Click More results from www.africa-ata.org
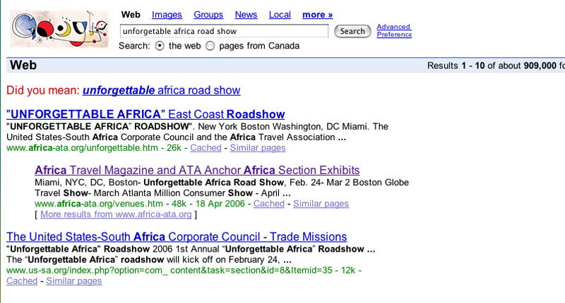 click(x=116, y=214)
